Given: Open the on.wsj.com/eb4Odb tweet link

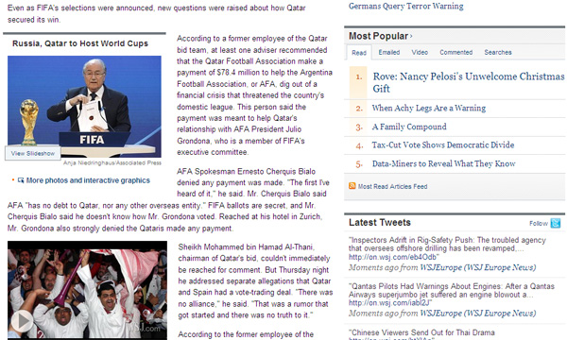Looking at the screenshot, I should [392, 257].
